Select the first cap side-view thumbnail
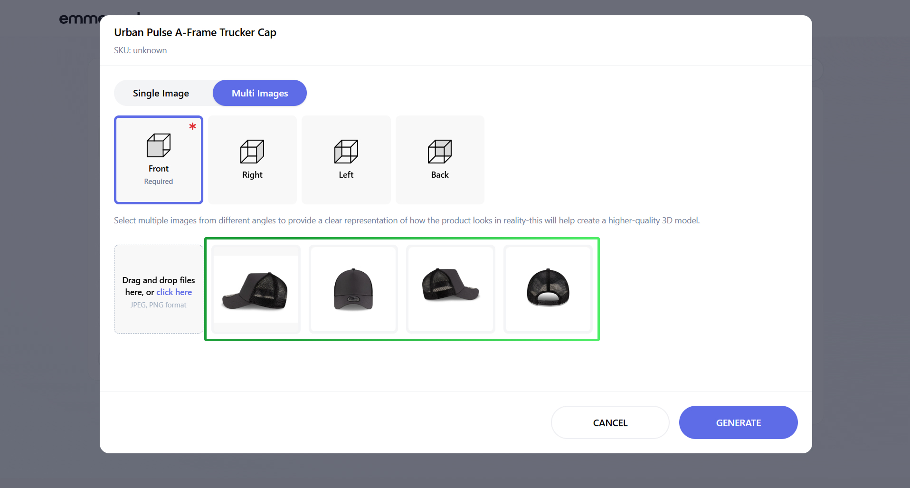Viewport: 910px width, 488px height. pyautogui.click(x=256, y=289)
